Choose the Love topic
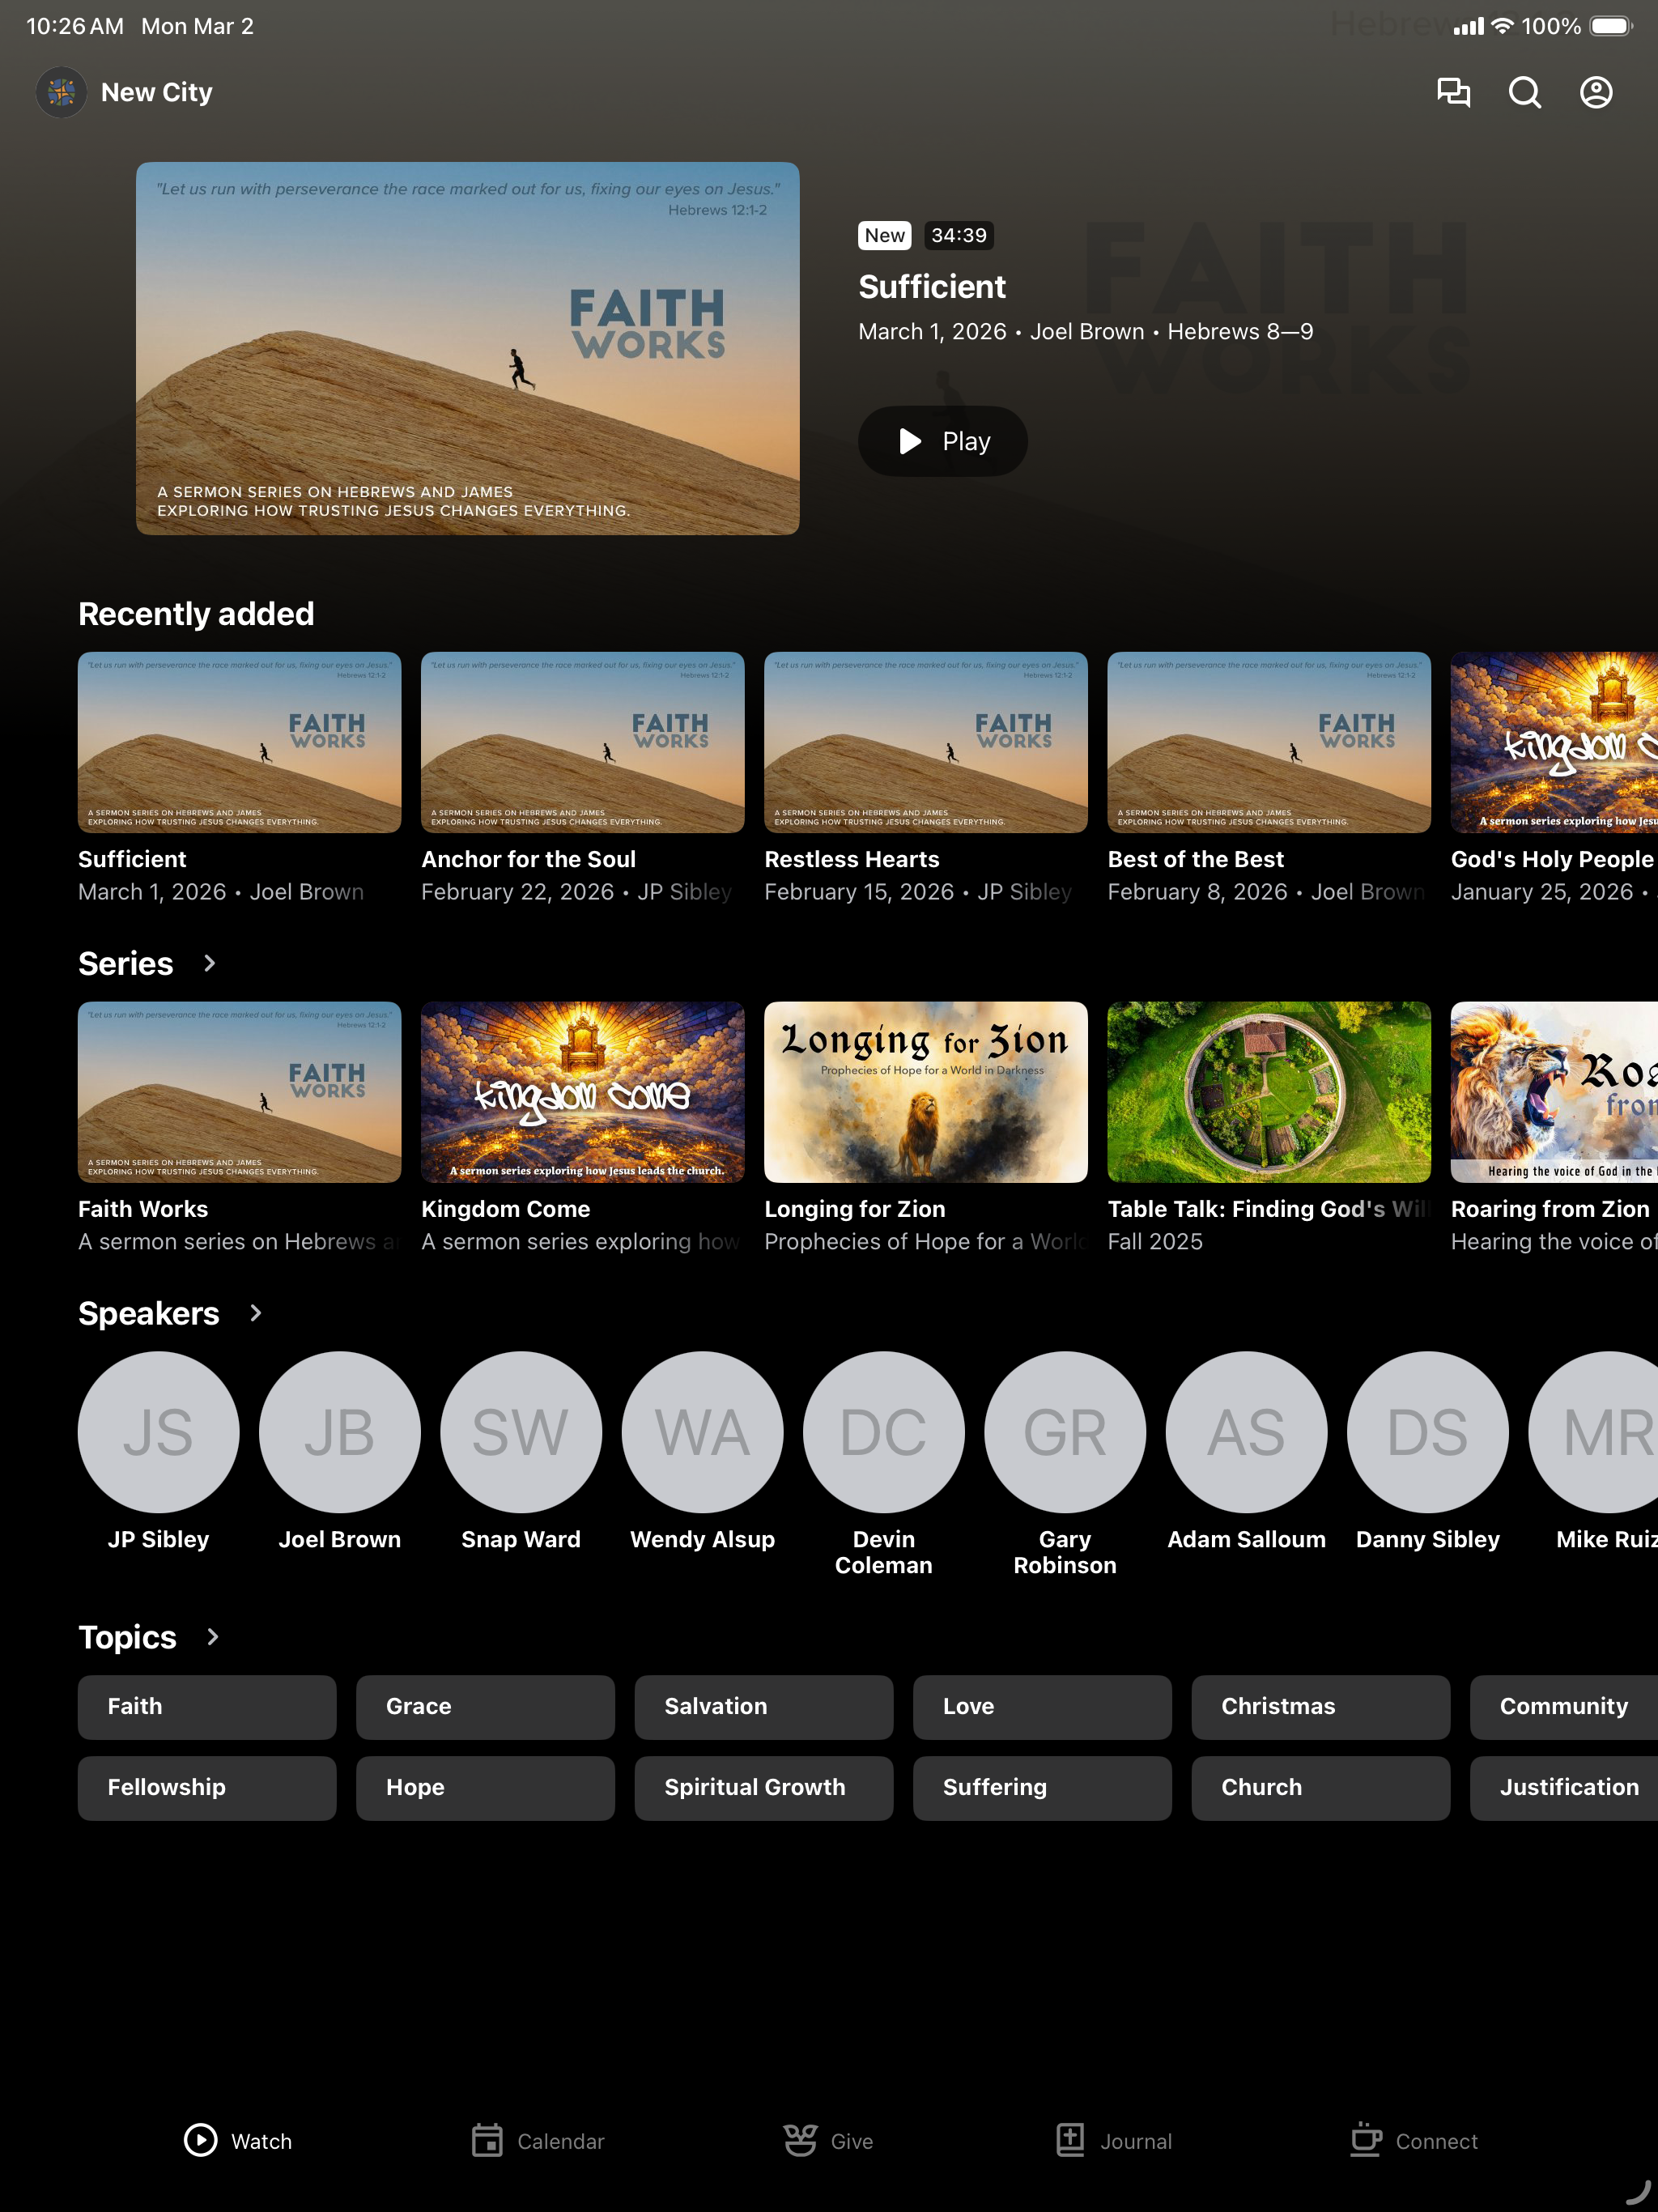This screenshot has width=1658, height=2212. (1042, 1707)
